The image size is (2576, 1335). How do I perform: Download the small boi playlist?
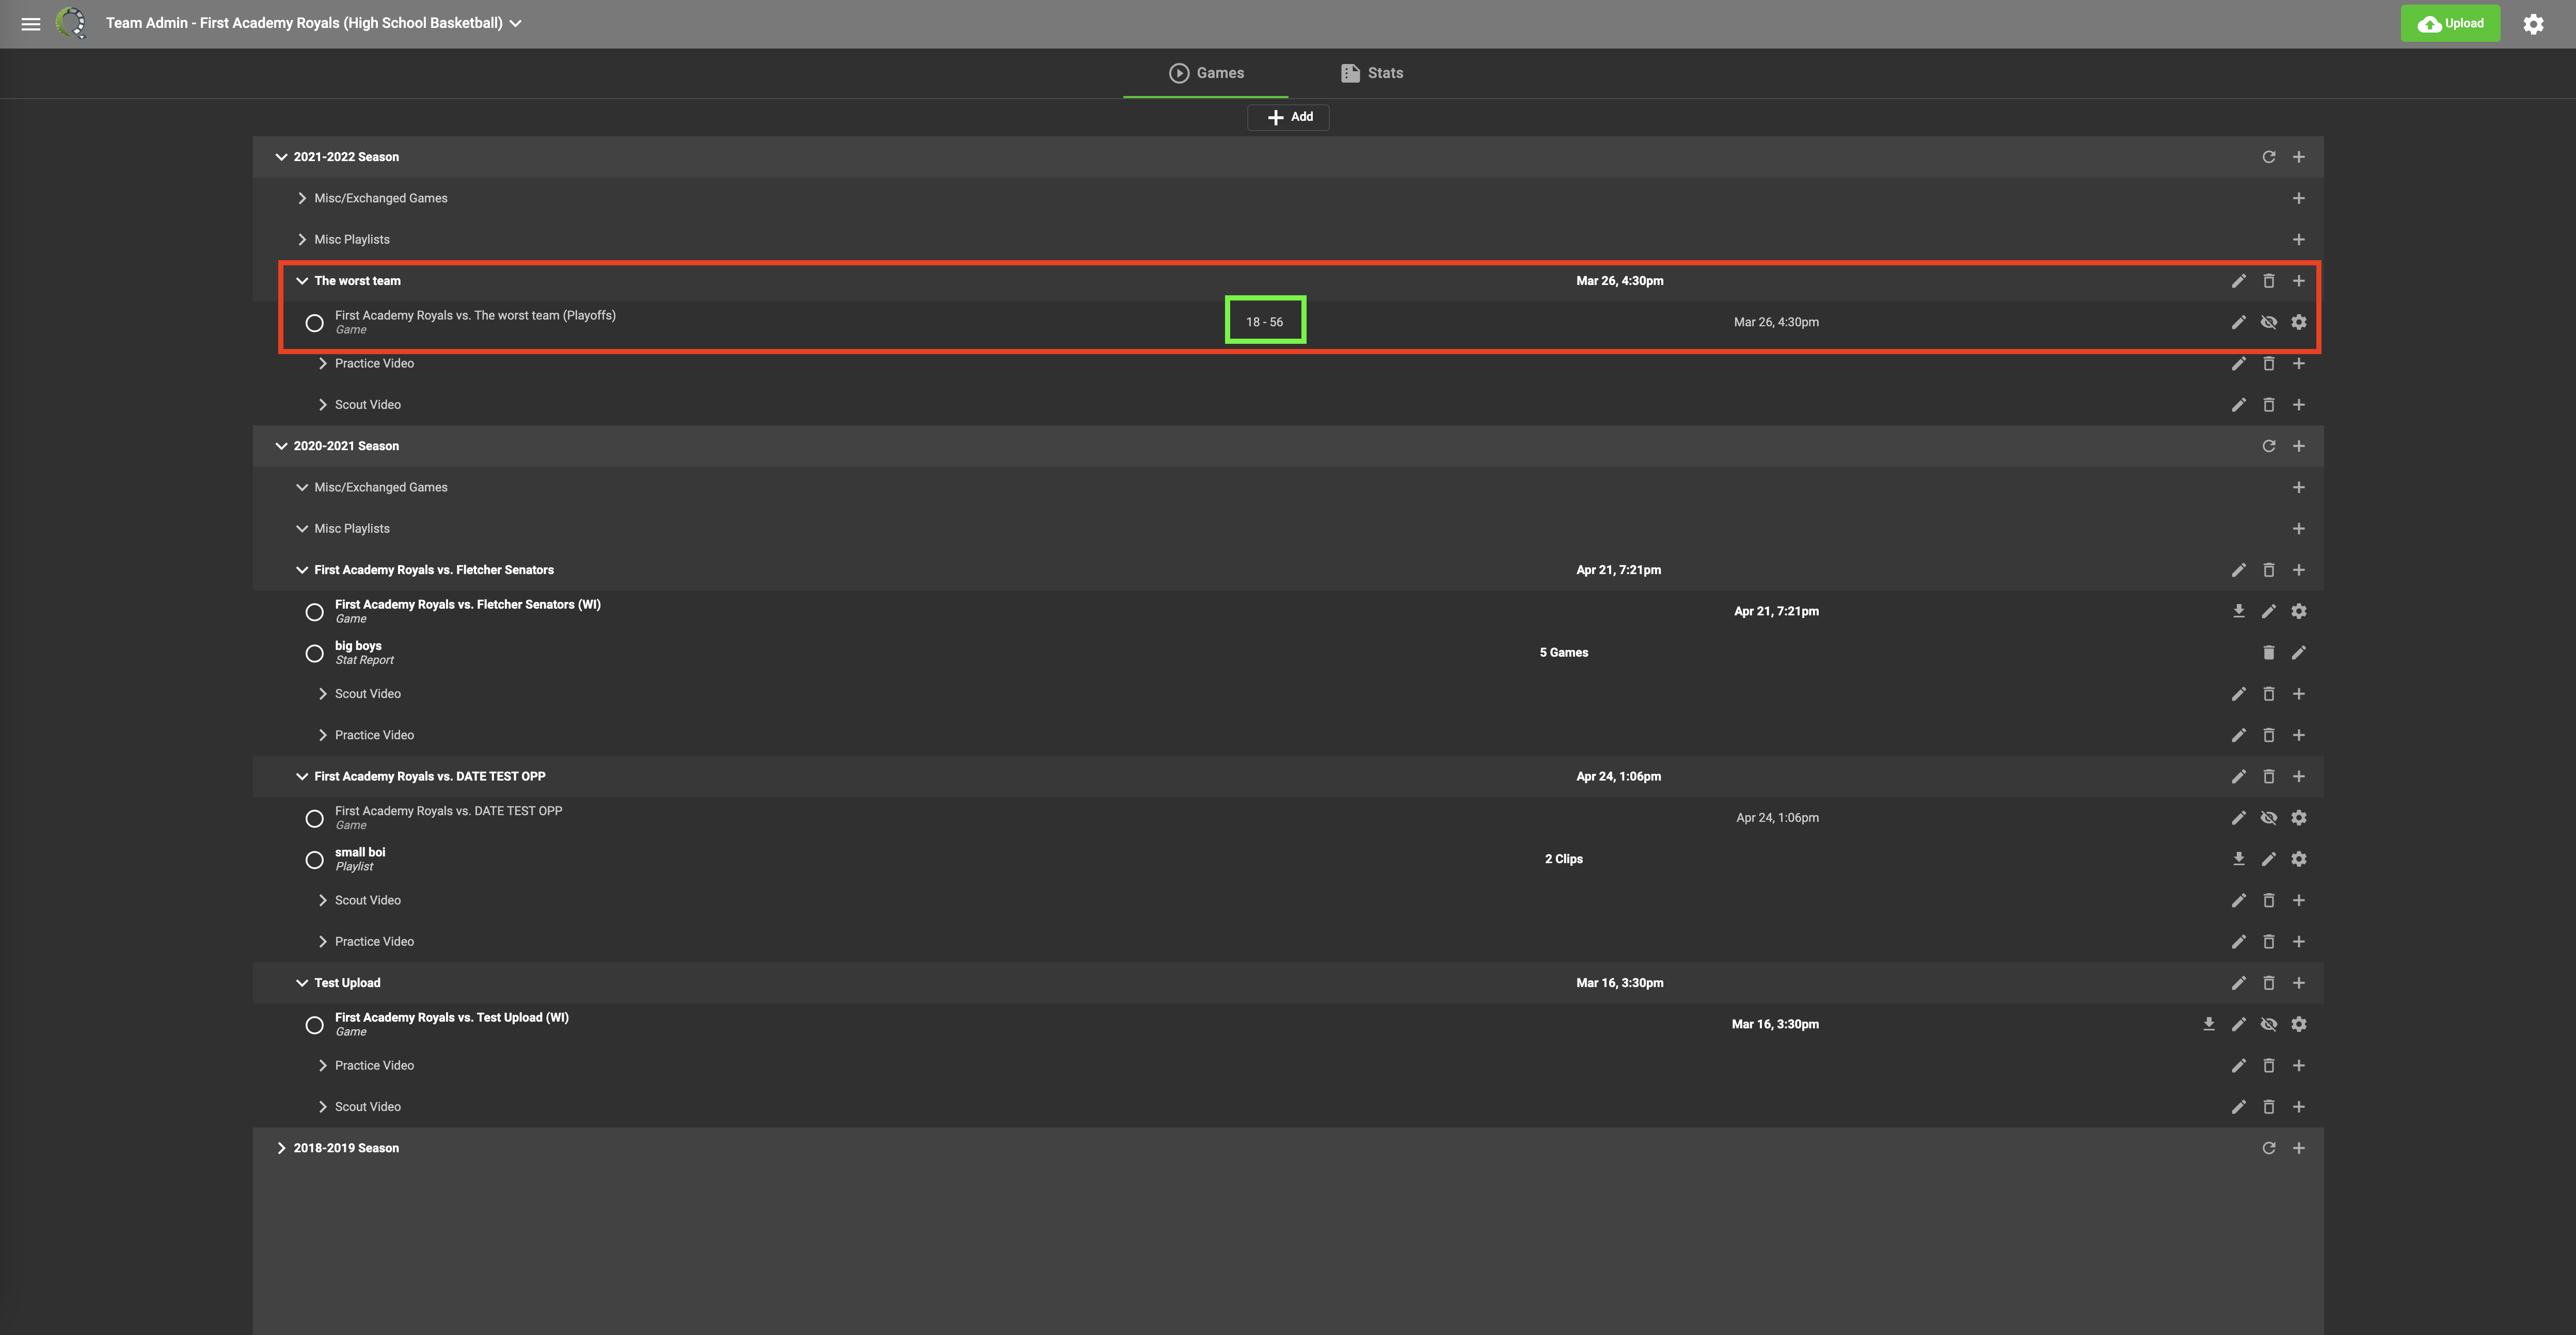[2239, 859]
